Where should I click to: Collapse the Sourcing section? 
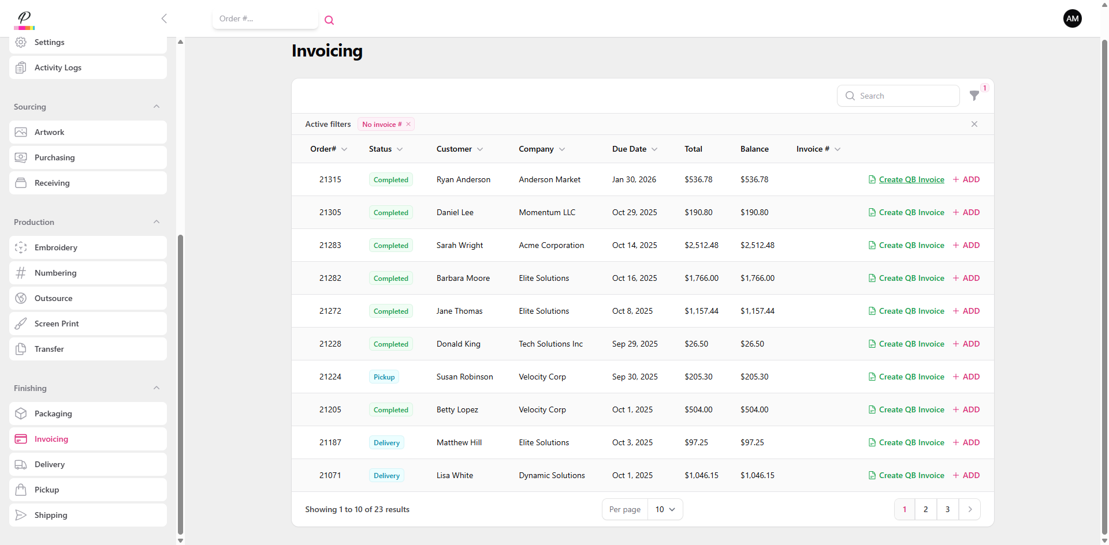coord(157,107)
